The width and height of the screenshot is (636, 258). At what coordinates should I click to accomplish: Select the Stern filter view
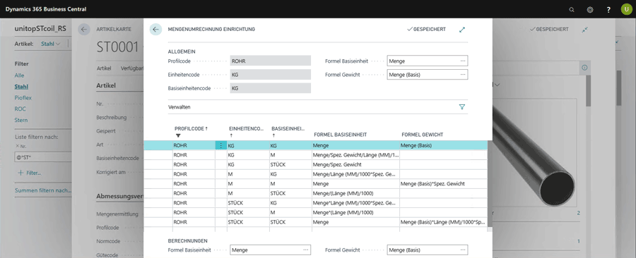click(21, 120)
